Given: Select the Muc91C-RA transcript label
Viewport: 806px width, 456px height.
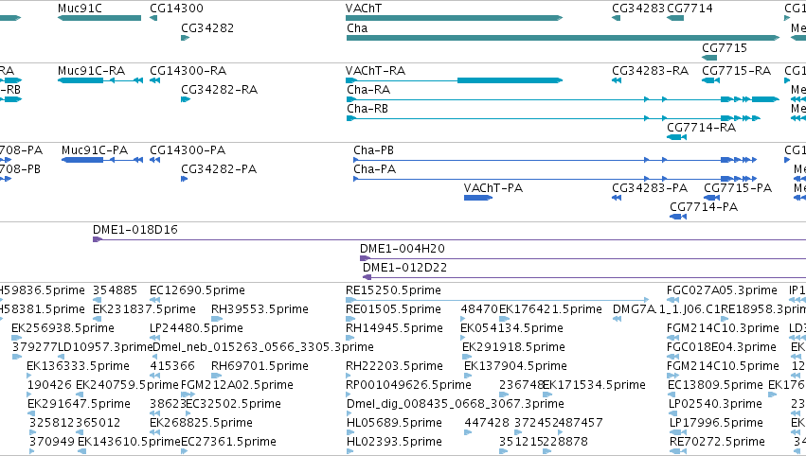Looking at the screenshot, I should click(x=91, y=70).
